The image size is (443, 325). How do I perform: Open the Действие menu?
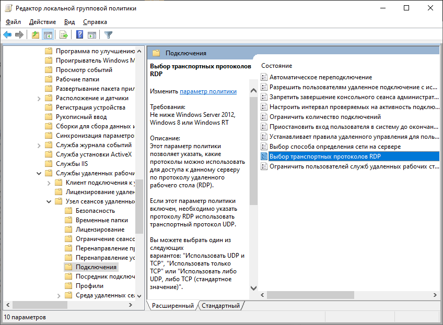coord(42,22)
